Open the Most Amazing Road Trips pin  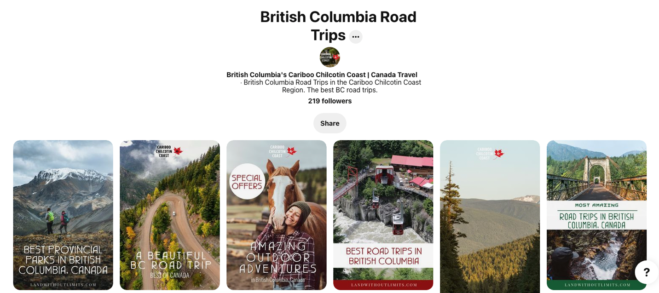pyautogui.click(x=596, y=215)
